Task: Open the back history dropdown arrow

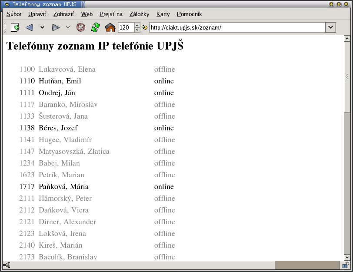Action: [42, 27]
